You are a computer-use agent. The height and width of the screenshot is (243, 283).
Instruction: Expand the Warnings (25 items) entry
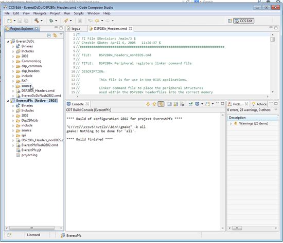click(x=231, y=124)
